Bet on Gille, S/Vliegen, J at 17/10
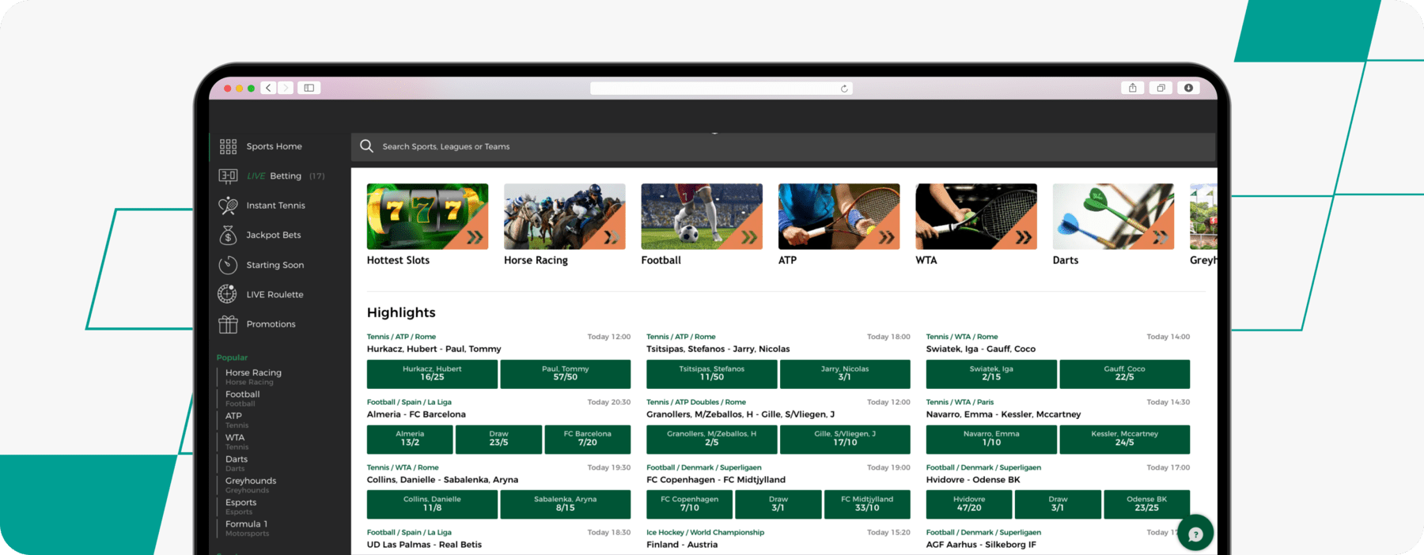1424x555 pixels. coord(845,439)
